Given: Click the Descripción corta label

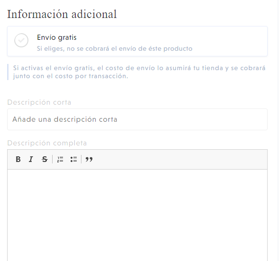Looking at the screenshot, I should (x=39, y=102).
